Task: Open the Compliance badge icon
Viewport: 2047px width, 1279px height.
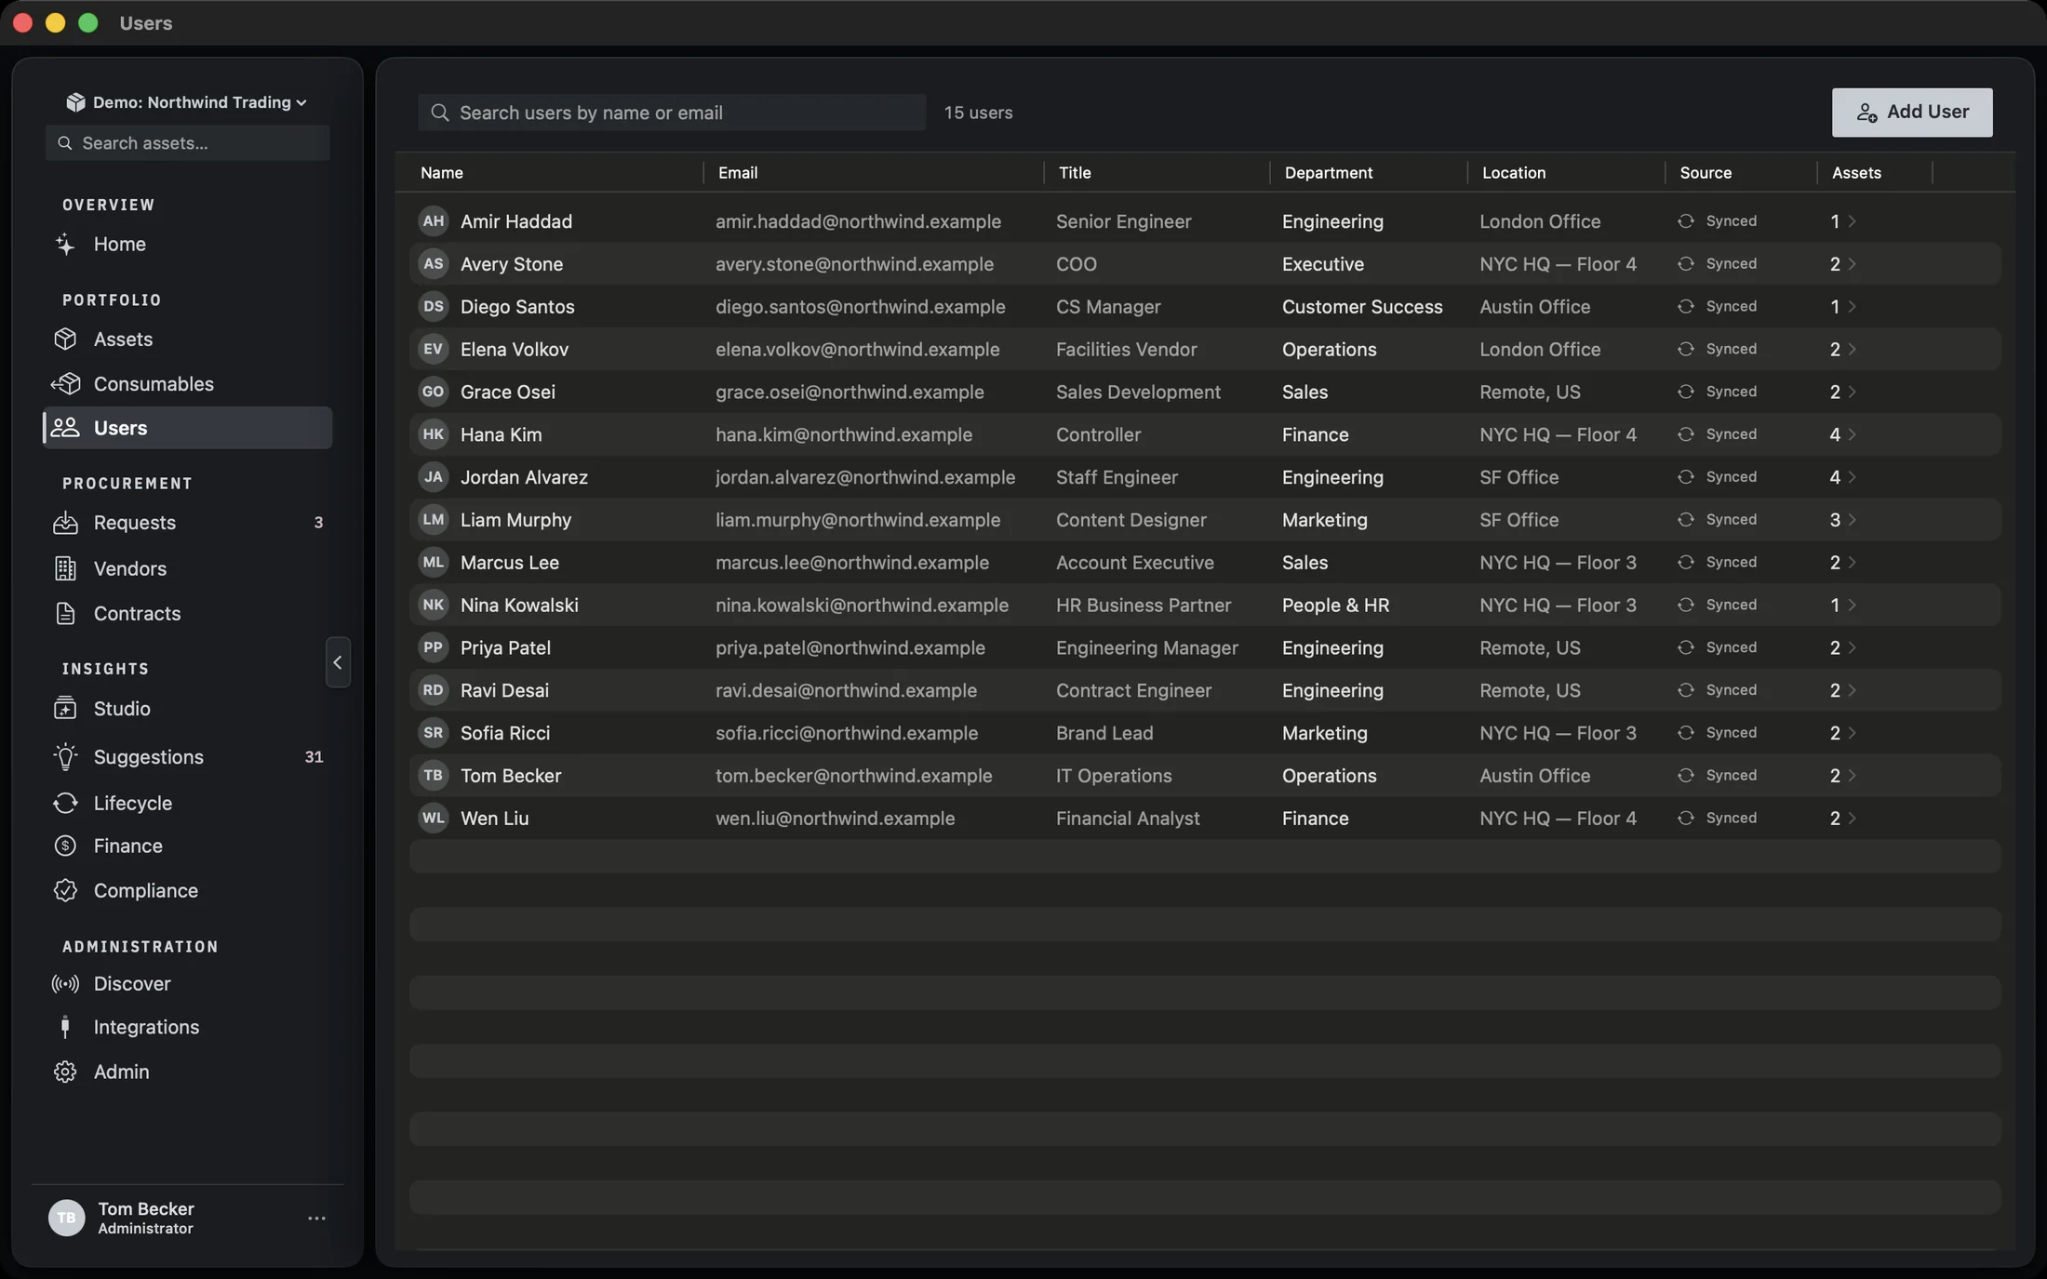Action: click(x=65, y=891)
